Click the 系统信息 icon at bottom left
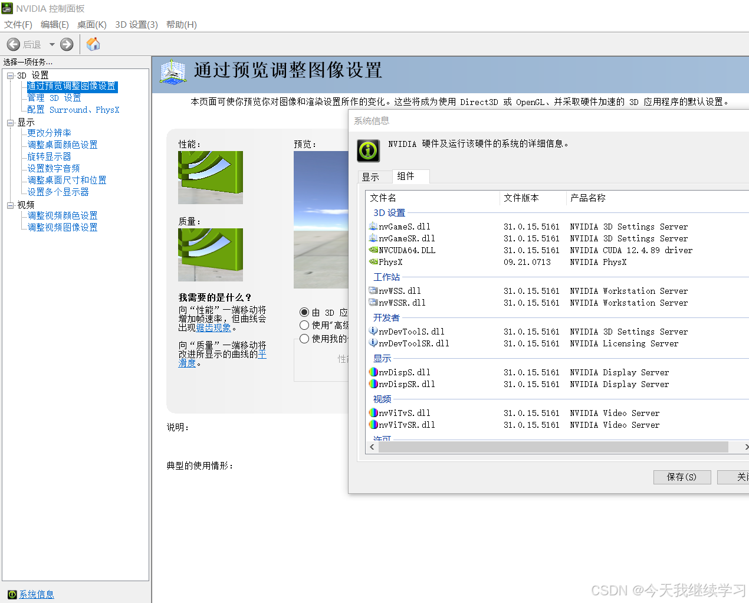Image resolution: width=749 pixels, height=603 pixels. (x=12, y=594)
